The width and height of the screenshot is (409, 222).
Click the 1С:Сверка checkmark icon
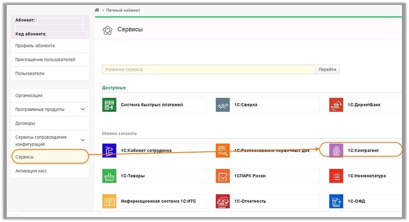point(223,105)
